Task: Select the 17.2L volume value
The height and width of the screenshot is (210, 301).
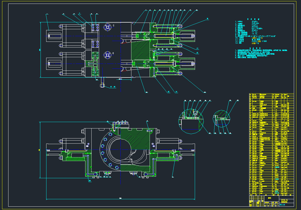Action: pos(255,32)
